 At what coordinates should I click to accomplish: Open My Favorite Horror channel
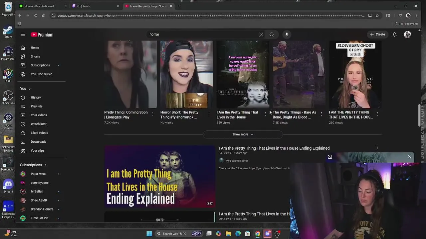237,161
